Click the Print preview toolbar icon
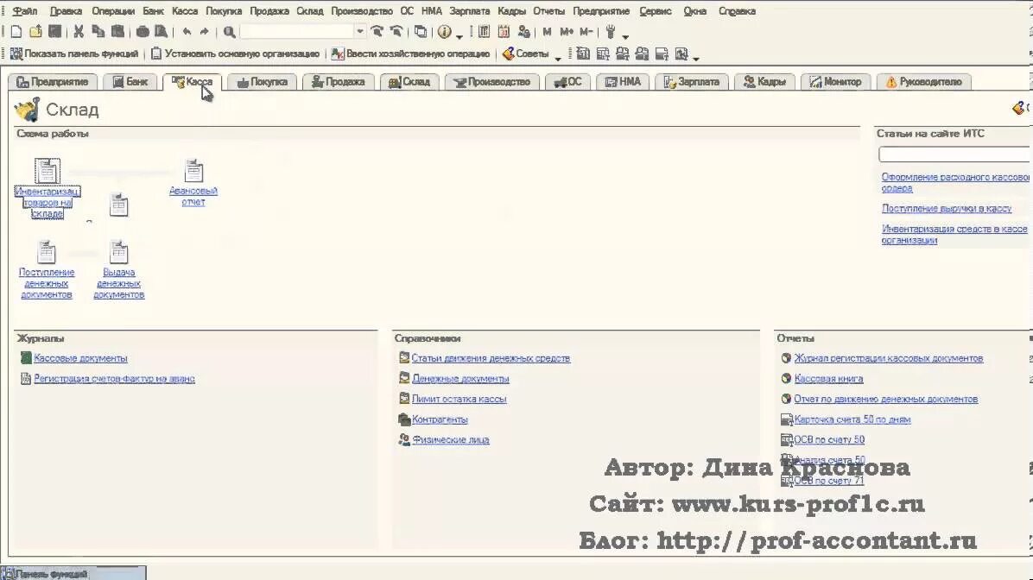The width and height of the screenshot is (1033, 580). (x=161, y=32)
